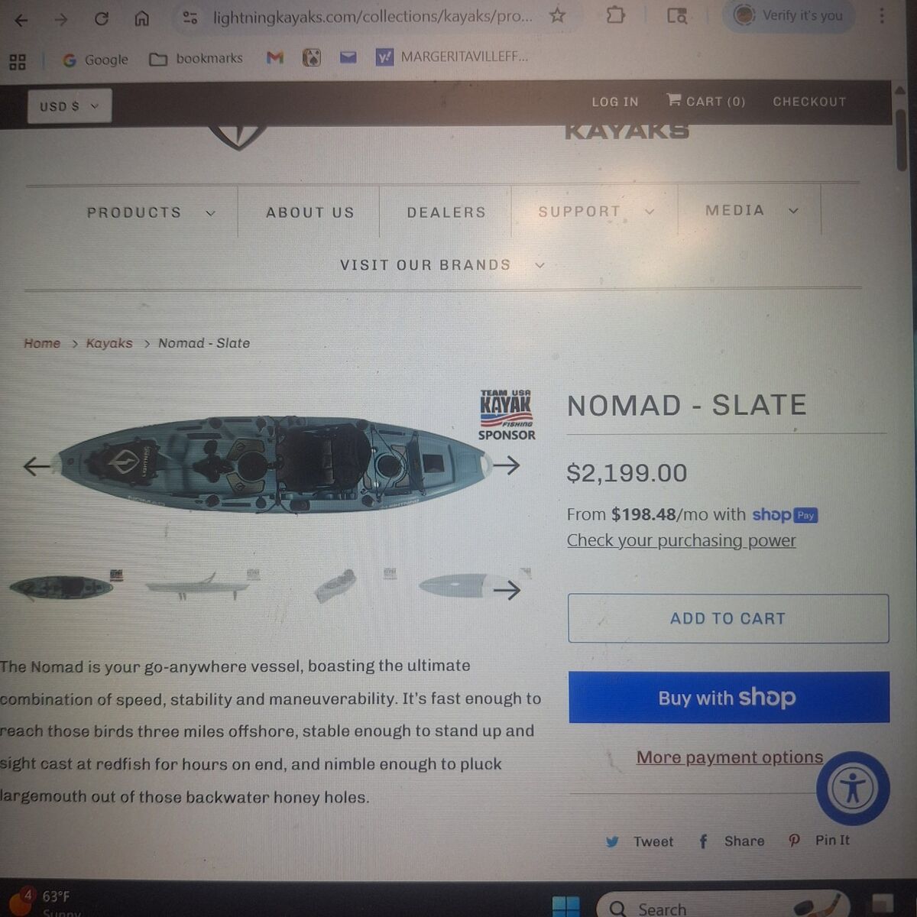Open the accessibility widget icon

[853, 788]
